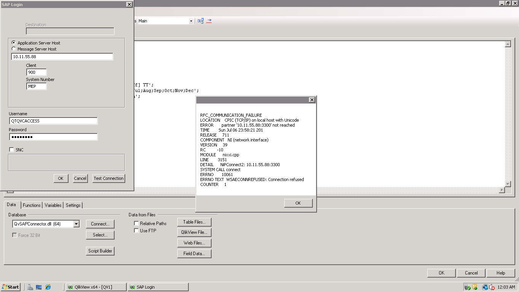
Task: Click the Field Data... button
Action: coord(194,254)
